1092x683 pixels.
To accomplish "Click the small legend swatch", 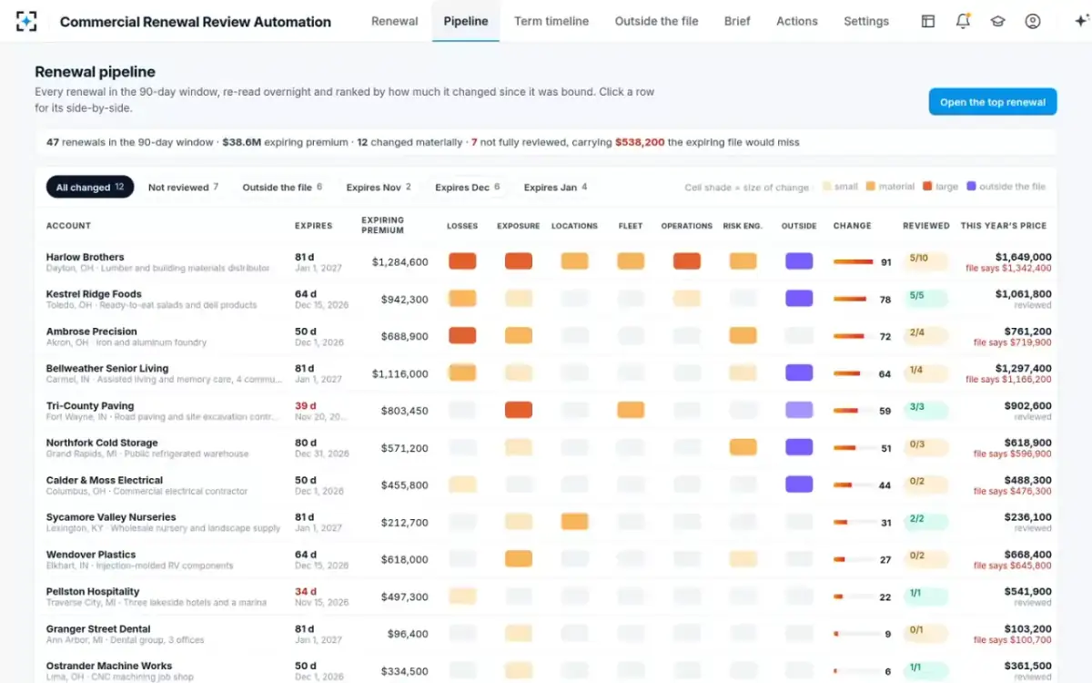I will coord(826,187).
